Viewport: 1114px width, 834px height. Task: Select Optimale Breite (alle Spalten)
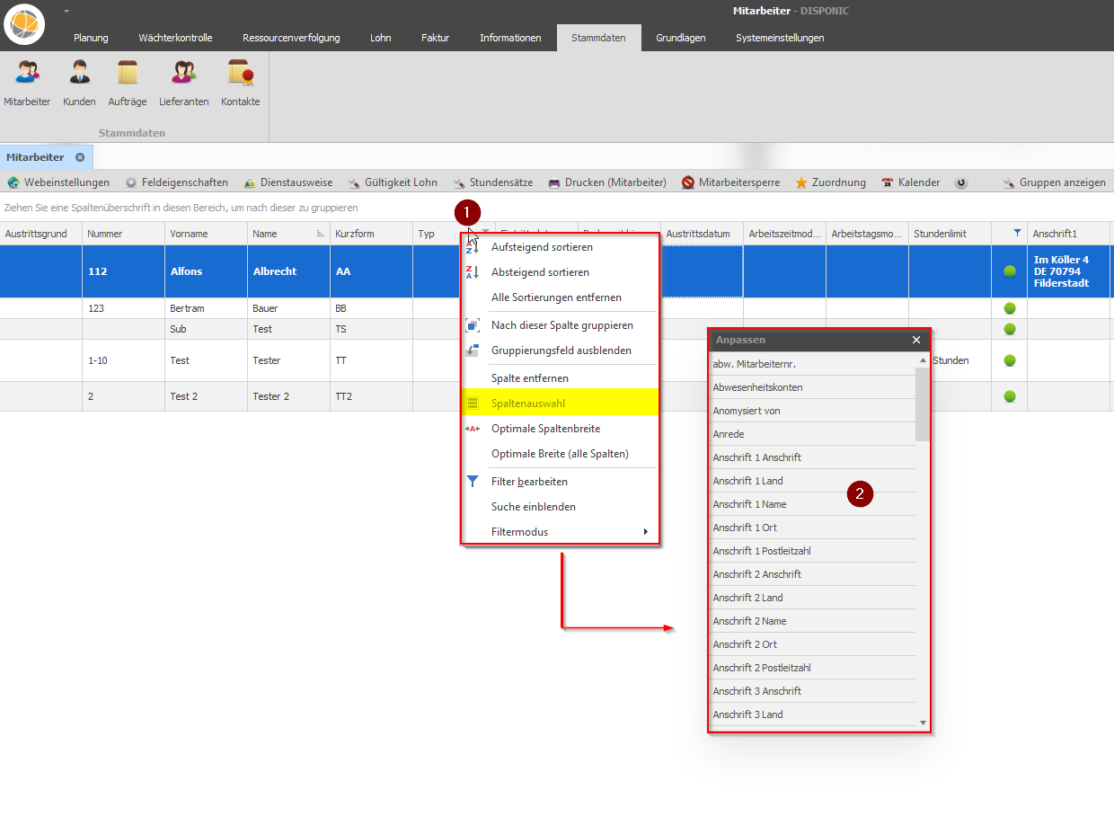pyautogui.click(x=560, y=454)
